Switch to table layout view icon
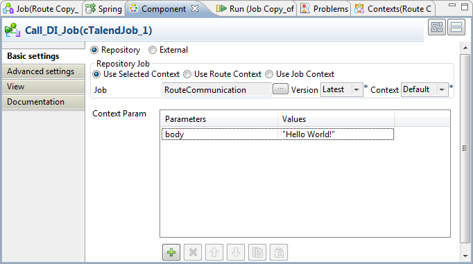Screen dimensions: 473x264 tap(437, 27)
